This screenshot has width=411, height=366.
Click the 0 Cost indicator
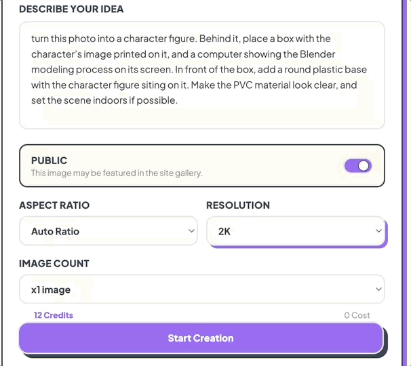click(357, 315)
